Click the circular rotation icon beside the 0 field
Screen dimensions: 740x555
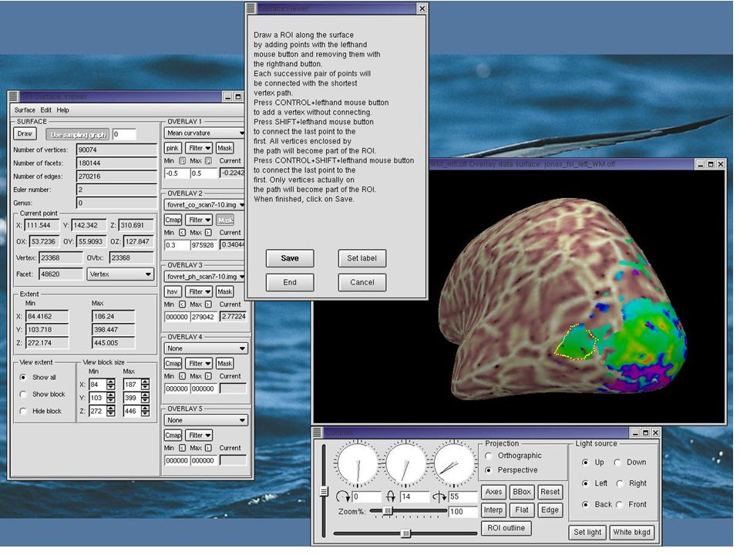[x=342, y=496]
